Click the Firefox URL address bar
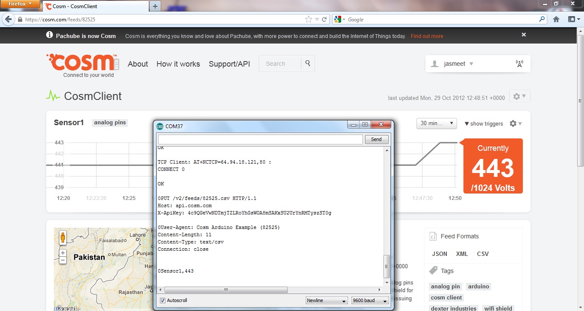The image size is (584, 311). (162, 19)
